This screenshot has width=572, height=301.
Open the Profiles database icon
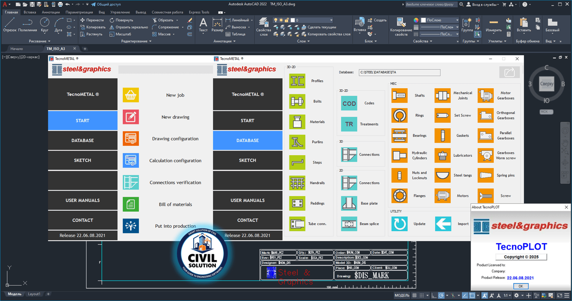(x=297, y=81)
